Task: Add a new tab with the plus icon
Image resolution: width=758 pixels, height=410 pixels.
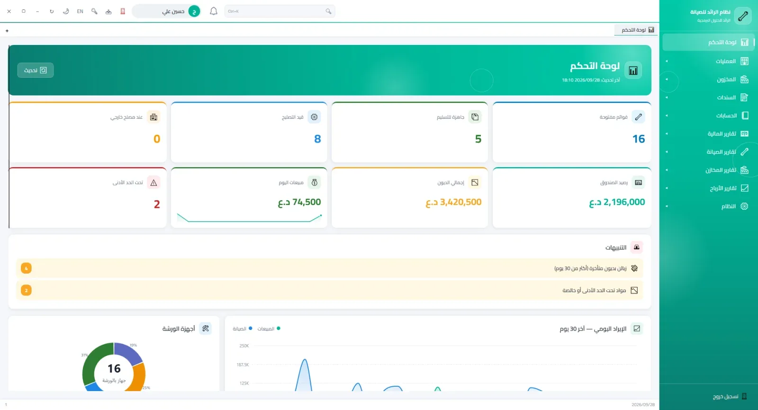Action: coord(7,31)
